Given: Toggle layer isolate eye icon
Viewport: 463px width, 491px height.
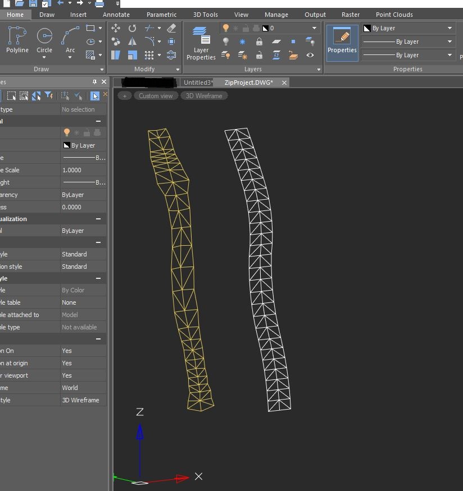Looking at the screenshot, I should tap(310, 55).
